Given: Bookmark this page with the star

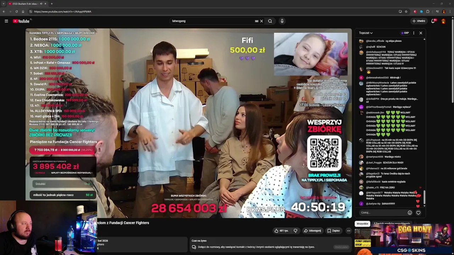Looking at the screenshot, I should tap(406, 12).
